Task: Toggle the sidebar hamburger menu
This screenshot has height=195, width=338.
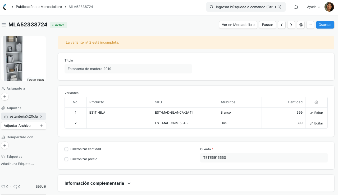Action: pyautogui.click(x=4, y=25)
